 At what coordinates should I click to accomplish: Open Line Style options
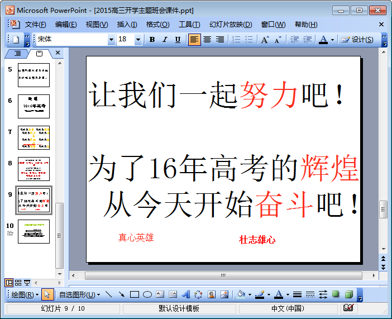tap(297, 294)
